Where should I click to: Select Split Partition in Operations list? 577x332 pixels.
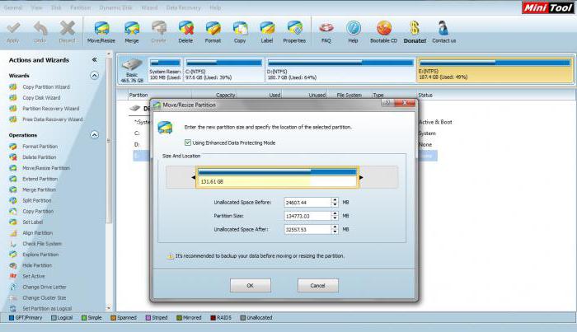(38, 200)
